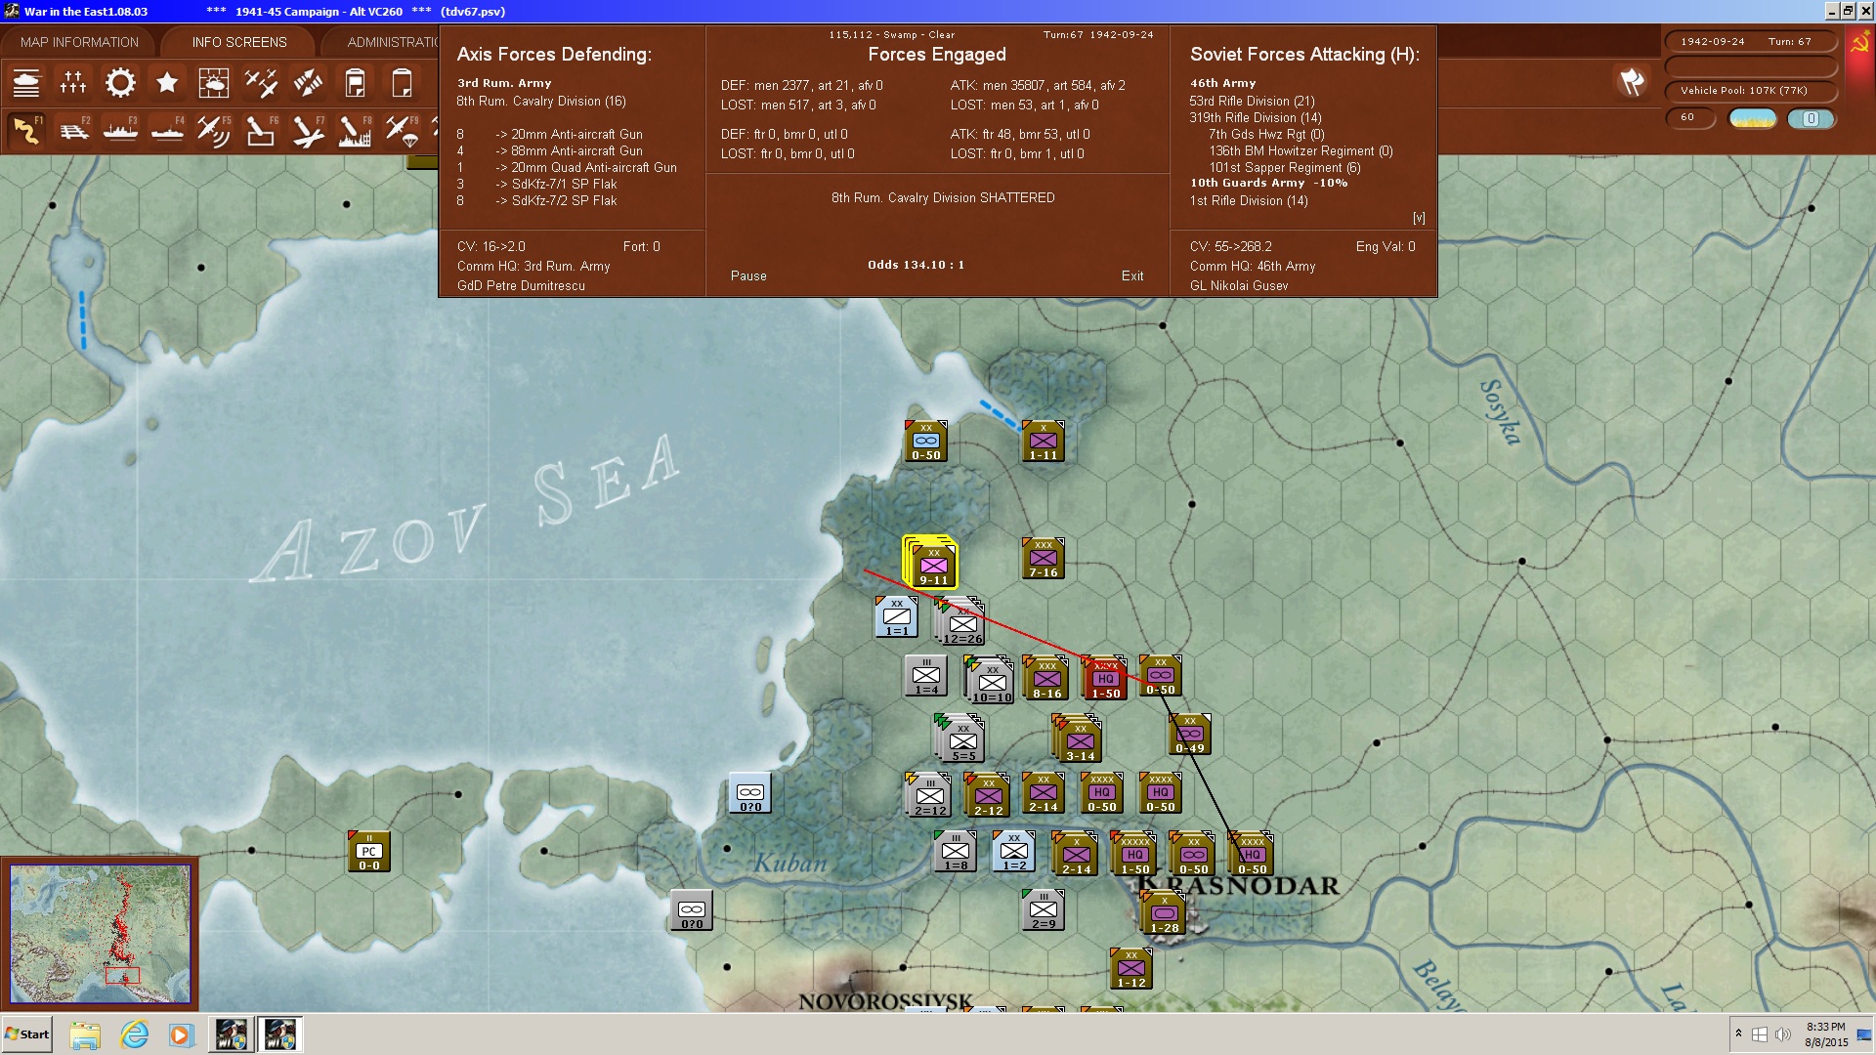Select F3 naval transport mode
The image size is (1876, 1055).
pos(120,131)
